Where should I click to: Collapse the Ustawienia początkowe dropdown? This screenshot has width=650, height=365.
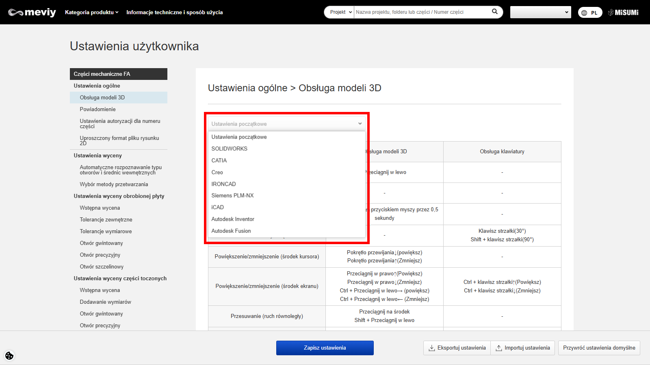tap(286, 124)
